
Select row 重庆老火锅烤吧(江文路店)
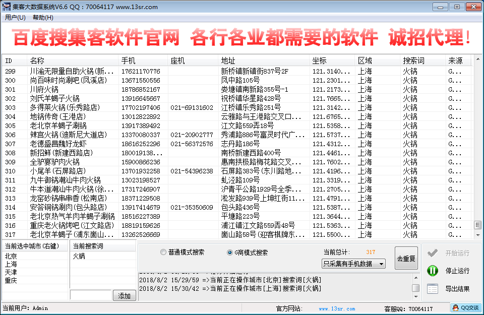(237, 225)
